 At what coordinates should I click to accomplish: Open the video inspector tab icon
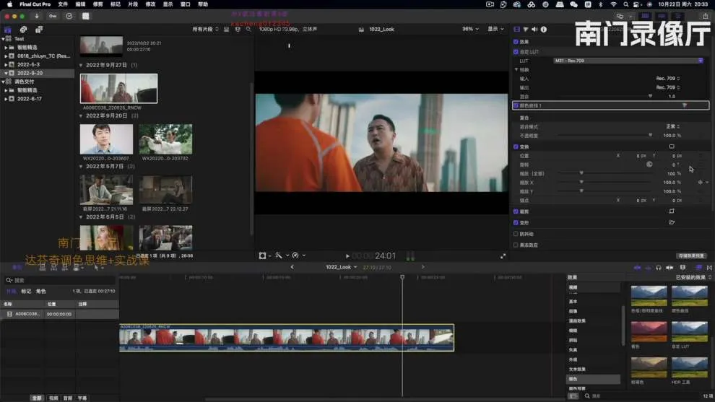pos(517,30)
